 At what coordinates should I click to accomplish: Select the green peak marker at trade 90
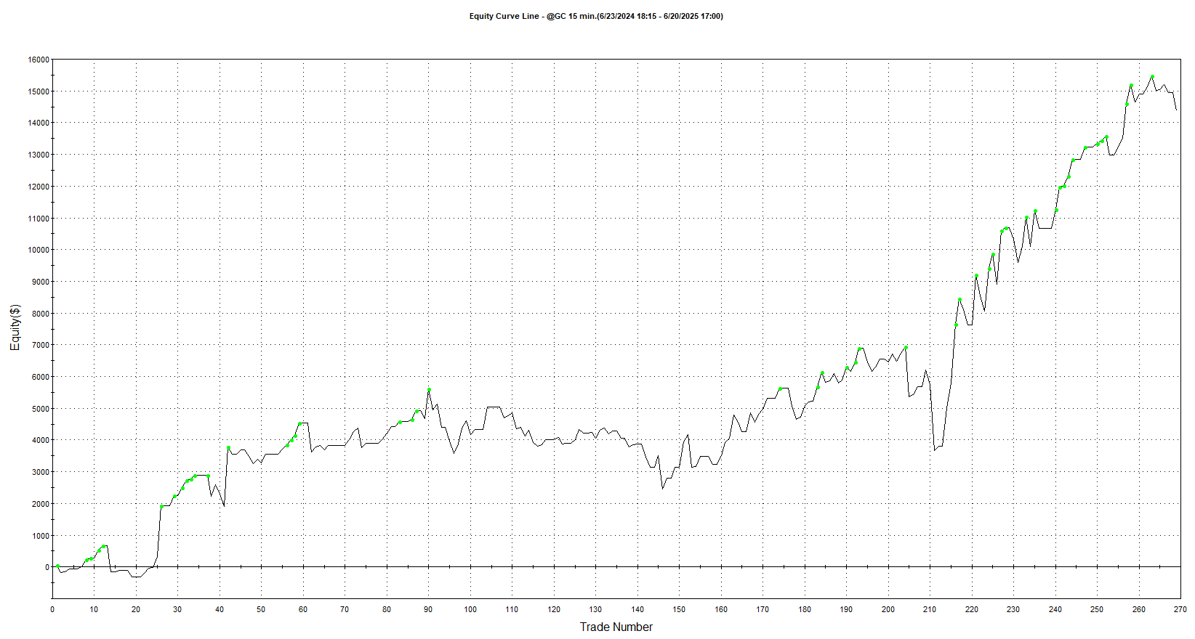pos(429,390)
